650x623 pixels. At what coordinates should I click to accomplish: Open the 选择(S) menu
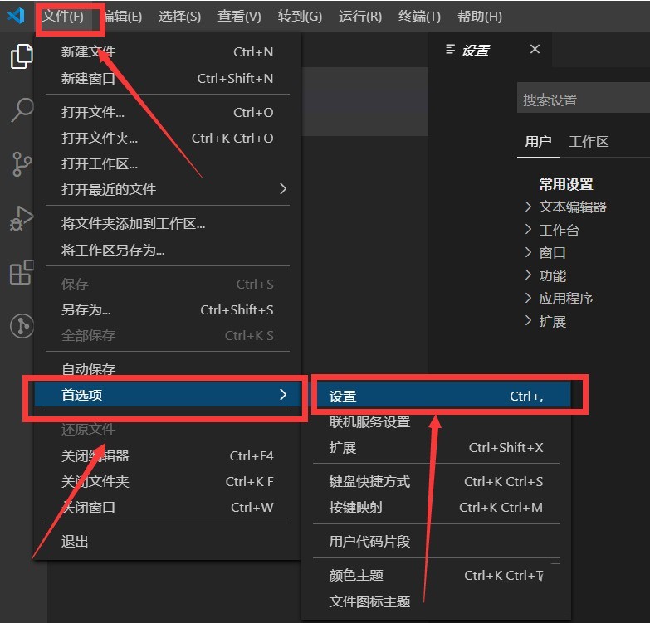pyautogui.click(x=179, y=17)
